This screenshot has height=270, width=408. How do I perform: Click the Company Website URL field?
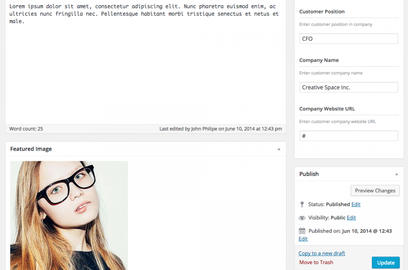(x=348, y=136)
